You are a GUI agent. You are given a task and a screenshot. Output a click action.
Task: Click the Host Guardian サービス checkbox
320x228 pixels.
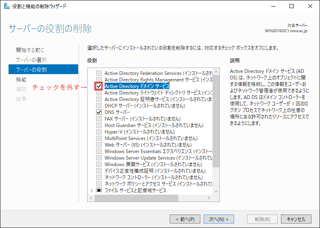[99, 125]
